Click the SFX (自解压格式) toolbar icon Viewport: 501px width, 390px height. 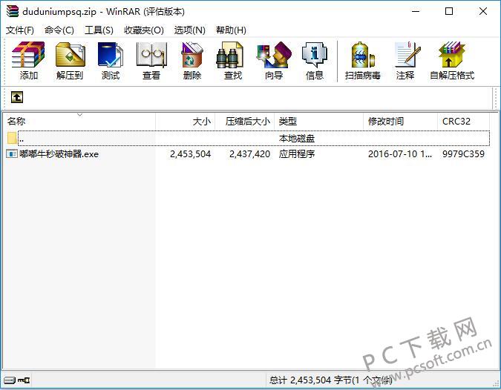452,61
